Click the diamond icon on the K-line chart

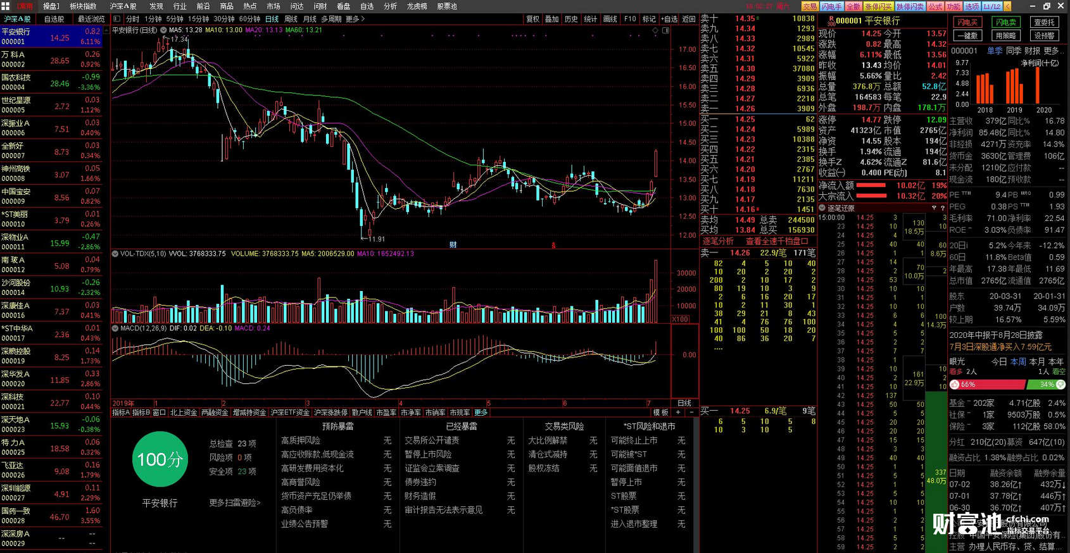[655, 30]
